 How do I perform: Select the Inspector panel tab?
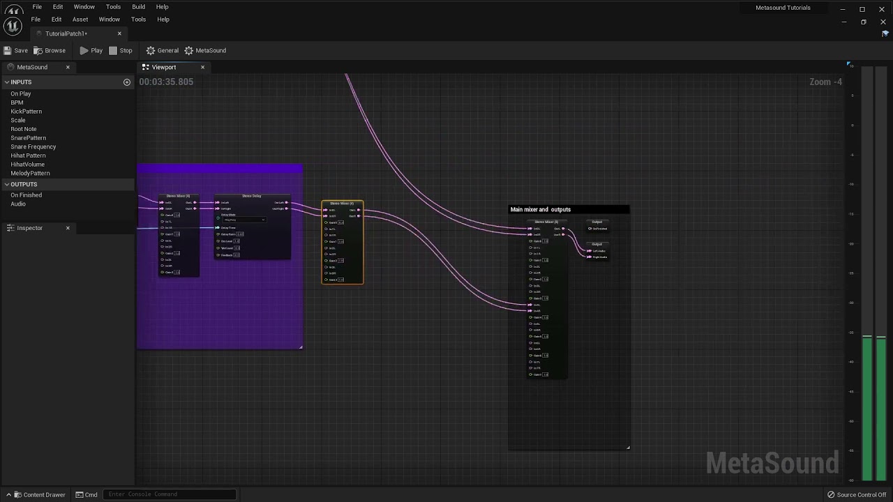30,228
